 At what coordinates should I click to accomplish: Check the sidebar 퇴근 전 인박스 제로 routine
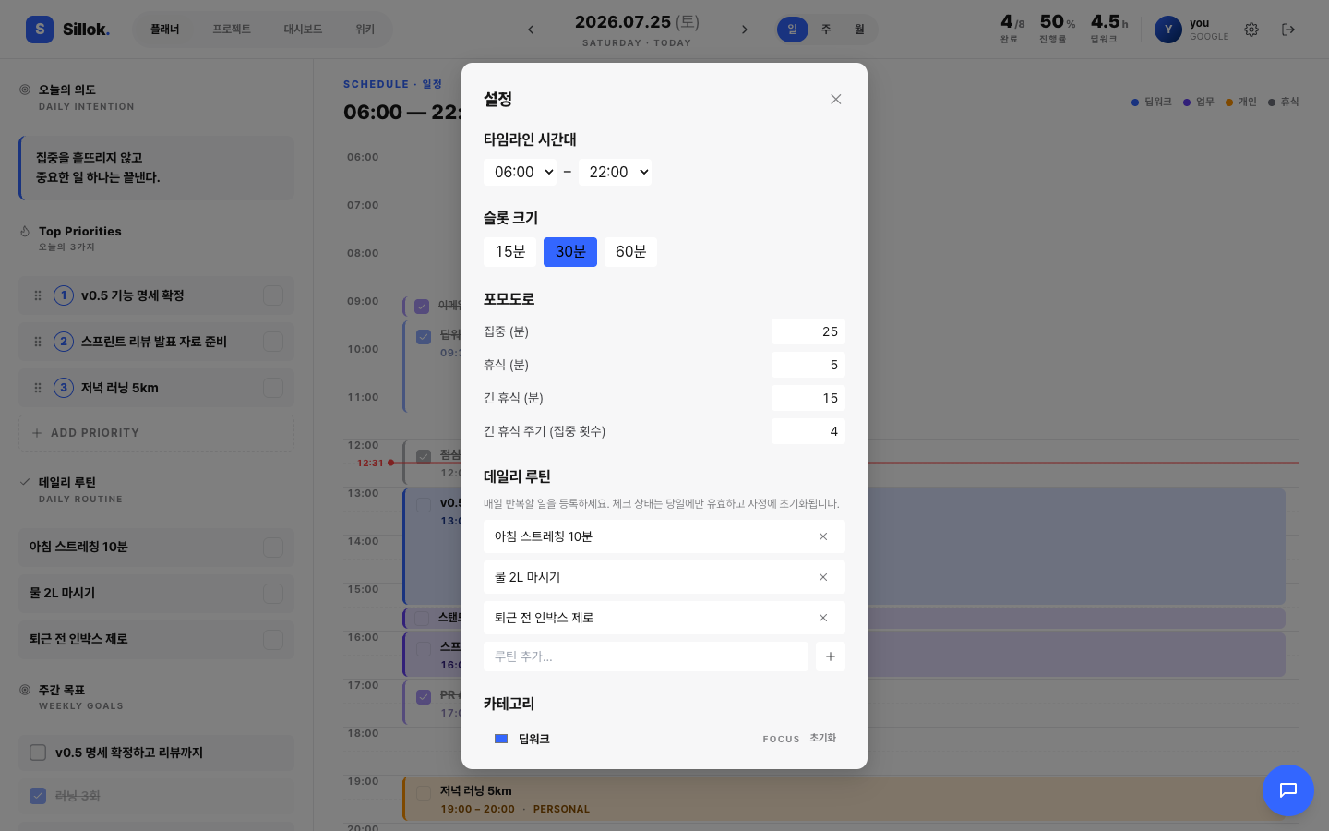273,639
